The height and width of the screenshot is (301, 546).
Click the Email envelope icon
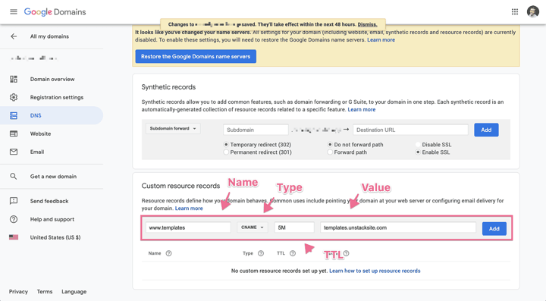pyautogui.click(x=14, y=152)
